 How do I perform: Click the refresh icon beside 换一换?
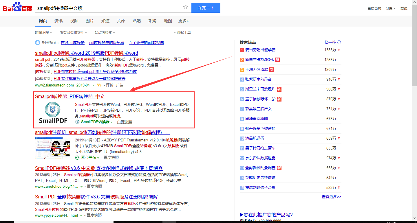(339, 42)
